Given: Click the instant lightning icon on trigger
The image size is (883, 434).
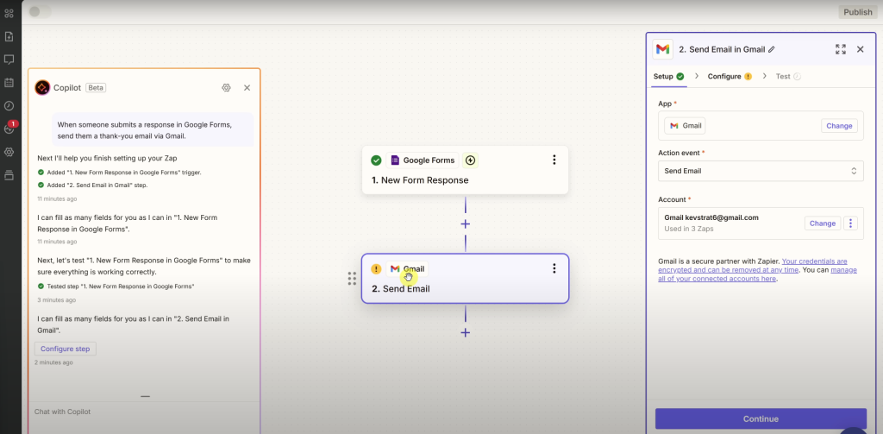Looking at the screenshot, I should (x=471, y=160).
